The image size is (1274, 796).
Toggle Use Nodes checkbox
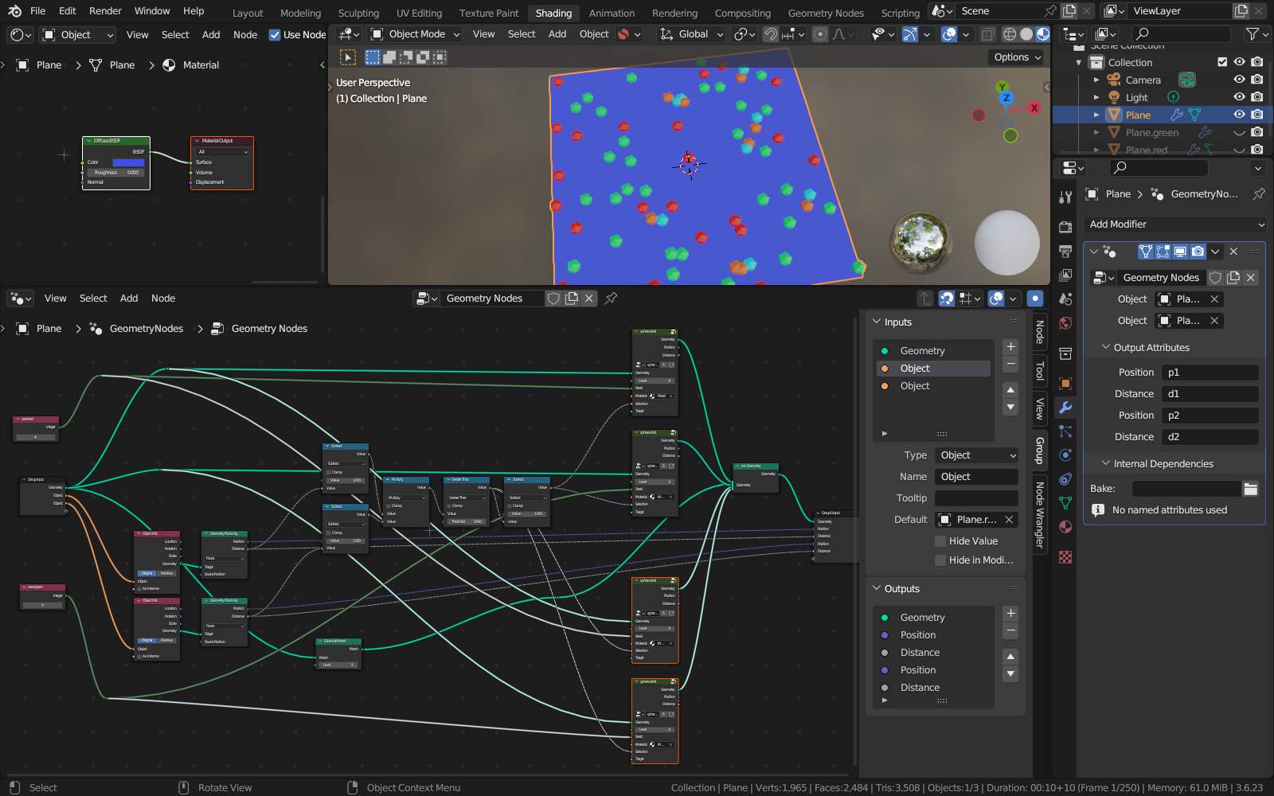point(275,35)
